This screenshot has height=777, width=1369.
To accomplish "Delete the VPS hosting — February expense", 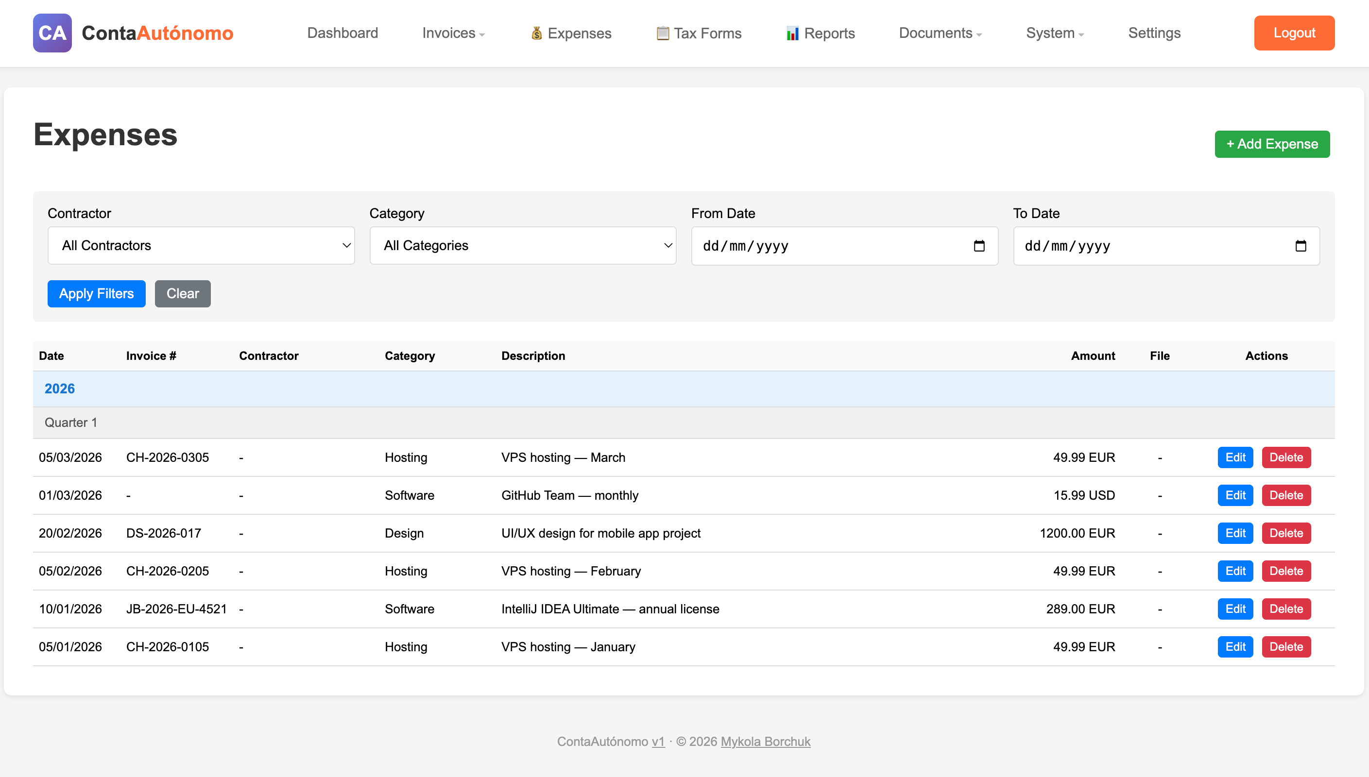I will (1286, 571).
